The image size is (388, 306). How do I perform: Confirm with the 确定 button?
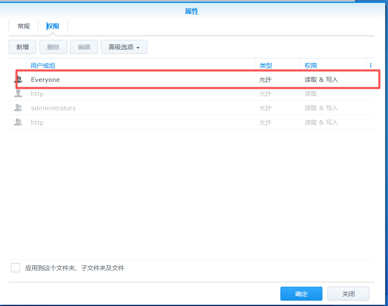tap(301, 294)
